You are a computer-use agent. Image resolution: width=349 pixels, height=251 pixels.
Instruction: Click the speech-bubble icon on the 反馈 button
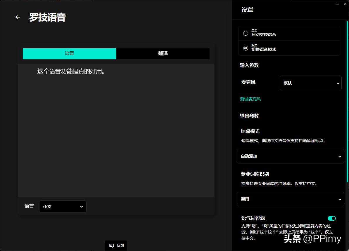point(111,245)
